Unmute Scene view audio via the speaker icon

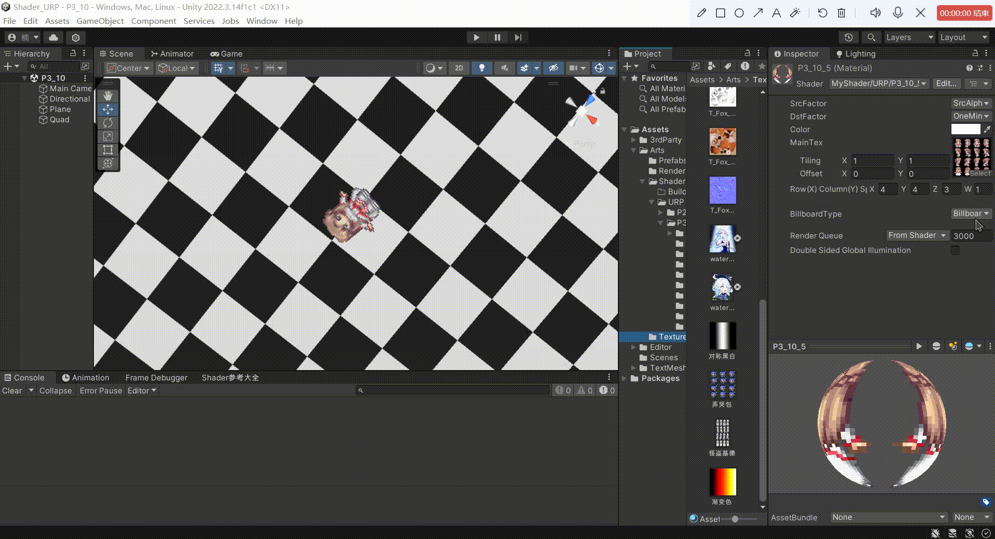point(505,68)
